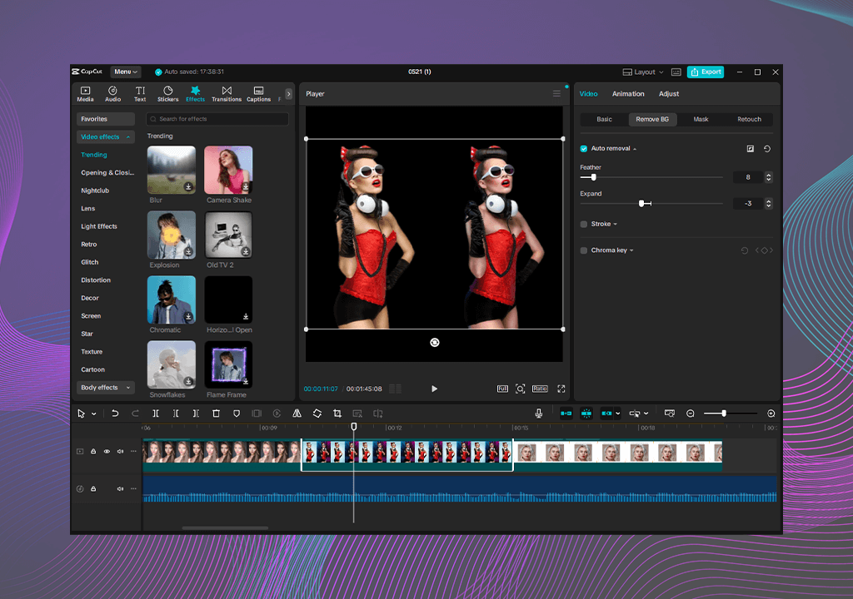853x599 pixels.
Task: Click the Rotate icon in the timeline toolbar
Action: (317, 413)
